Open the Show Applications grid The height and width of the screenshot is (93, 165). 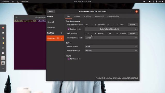click(x=3, y=68)
